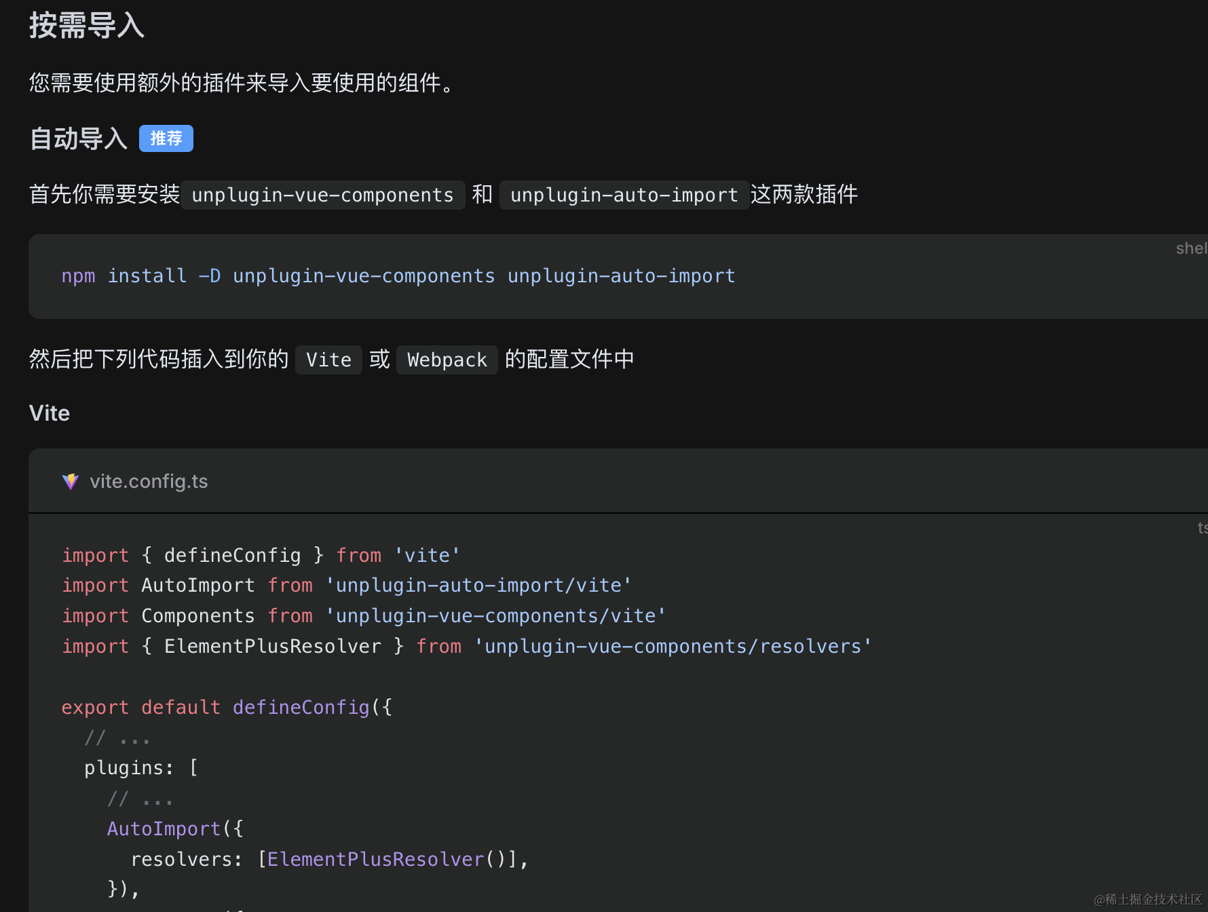Click inline code unplugin-vue-components in the paragraph
The image size is (1208, 912).
tap(322, 195)
